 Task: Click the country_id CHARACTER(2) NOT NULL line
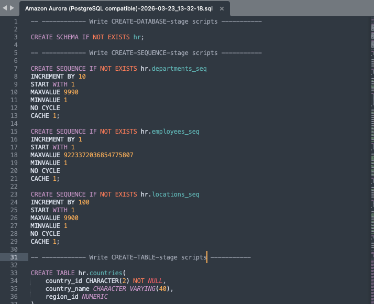(106, 281)
